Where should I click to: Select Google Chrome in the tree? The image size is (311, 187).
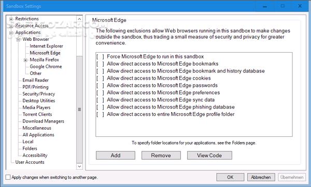click(x=46, y=67)
